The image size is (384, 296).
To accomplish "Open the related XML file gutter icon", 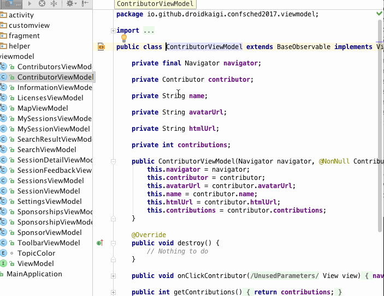I will [x=101, y=46].
